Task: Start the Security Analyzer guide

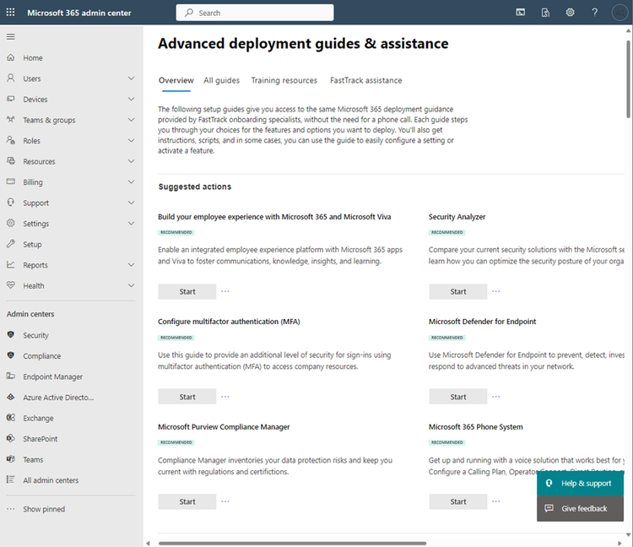Action: pyautogui.click(x=458, y=291)
